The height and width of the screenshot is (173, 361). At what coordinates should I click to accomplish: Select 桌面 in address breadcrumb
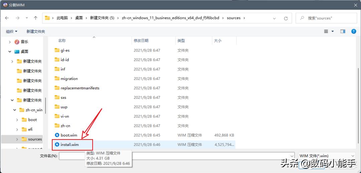(79, 18)
